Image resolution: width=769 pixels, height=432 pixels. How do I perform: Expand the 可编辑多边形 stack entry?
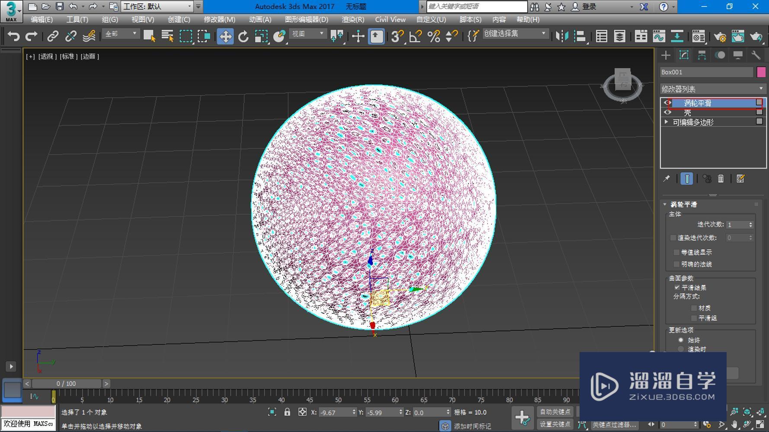[666, 122]
